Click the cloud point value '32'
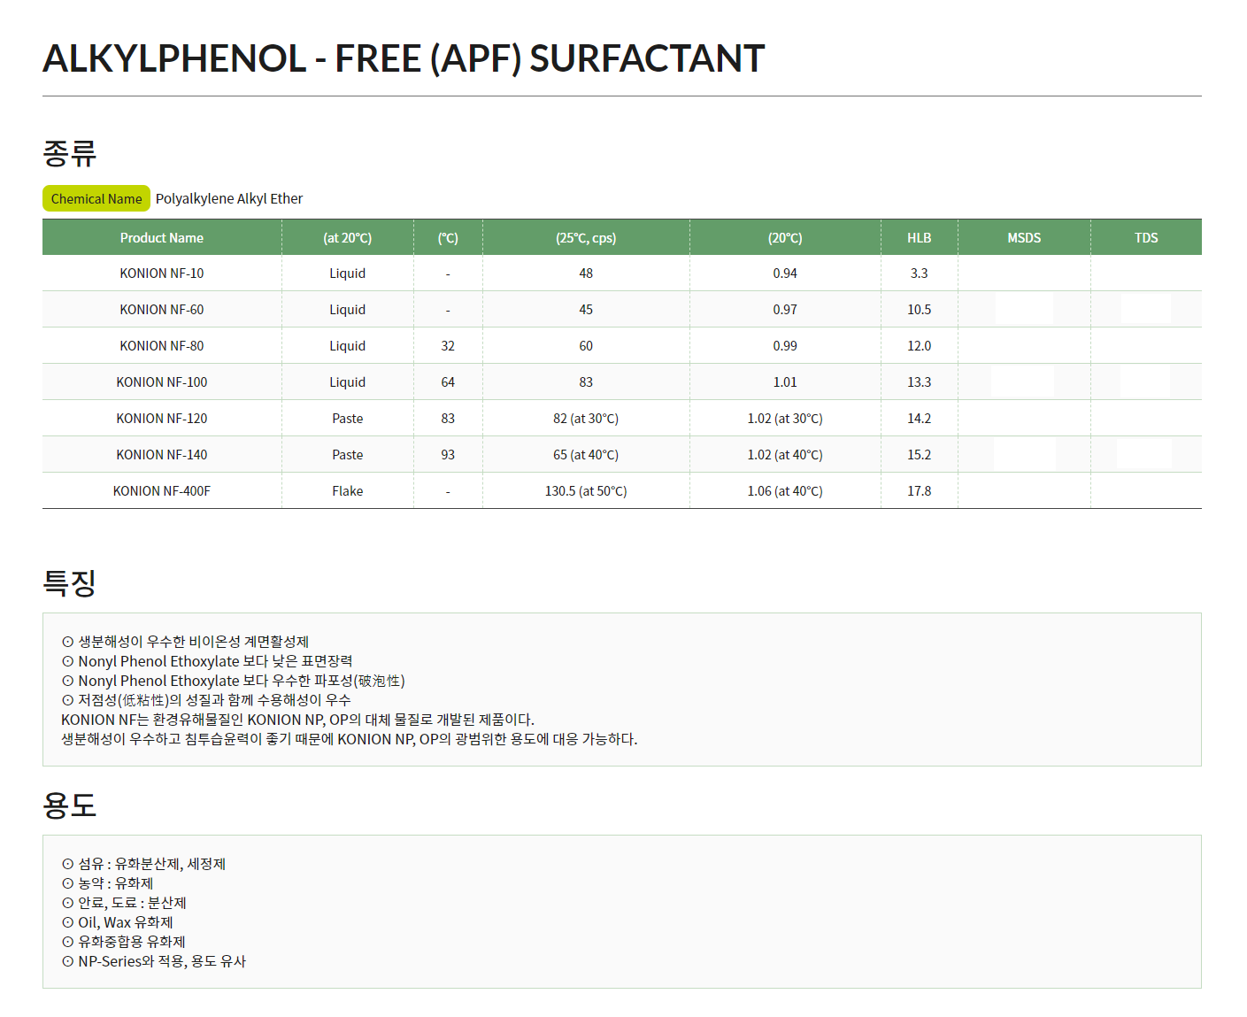Image resolution: width=1247 pixels, height=1017 pixels. click(448, 346)
